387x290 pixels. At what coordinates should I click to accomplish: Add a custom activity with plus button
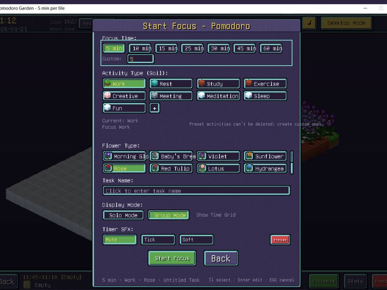154,108
